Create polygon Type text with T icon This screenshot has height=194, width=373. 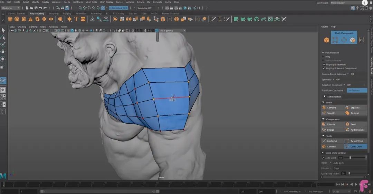pyautogui.click(x=76, y=19)
